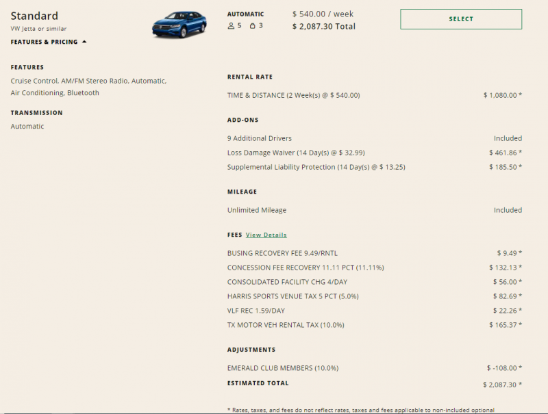
Task: Click the Standard vehicle class heading
Action: 34,16
